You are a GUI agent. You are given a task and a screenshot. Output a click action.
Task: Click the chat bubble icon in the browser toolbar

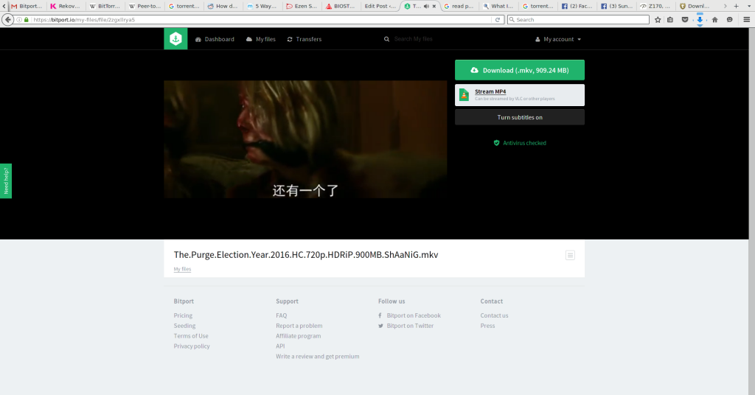(x=730, y=20)
